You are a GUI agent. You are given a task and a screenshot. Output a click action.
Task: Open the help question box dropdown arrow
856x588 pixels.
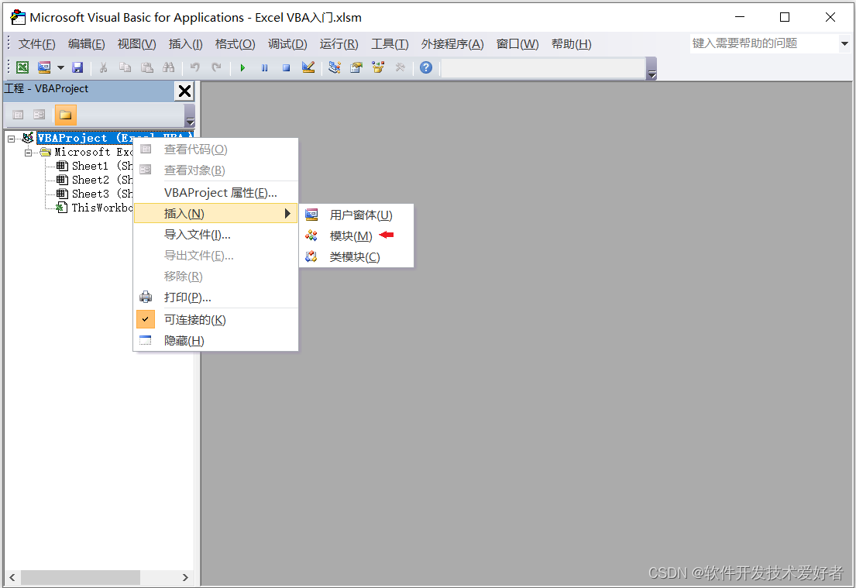point(844,43)
